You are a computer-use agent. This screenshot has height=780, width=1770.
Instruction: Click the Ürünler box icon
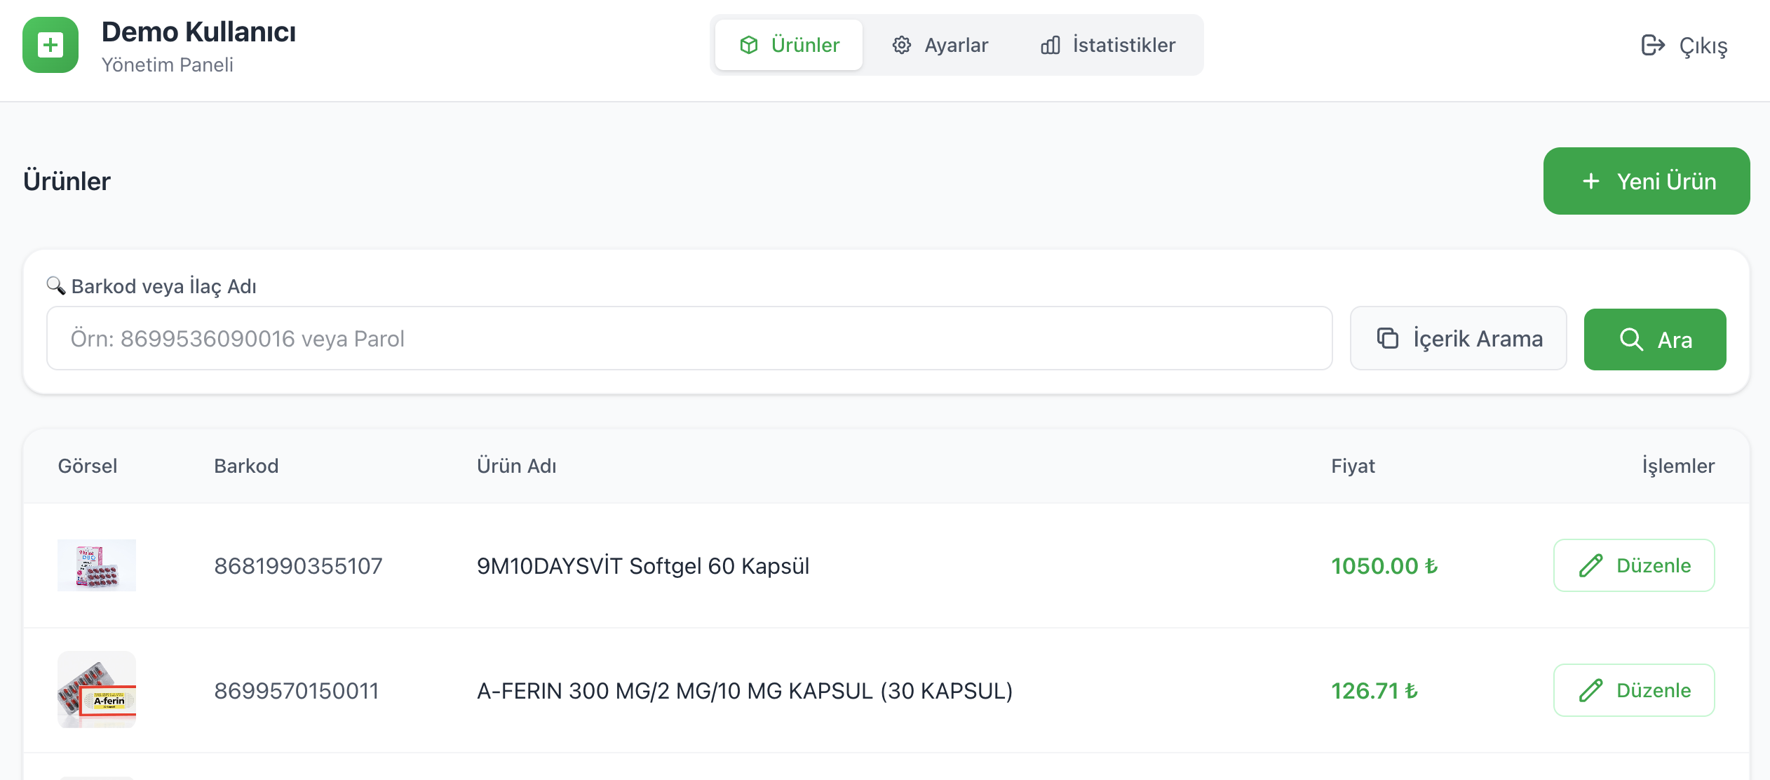tap(749, 45)
